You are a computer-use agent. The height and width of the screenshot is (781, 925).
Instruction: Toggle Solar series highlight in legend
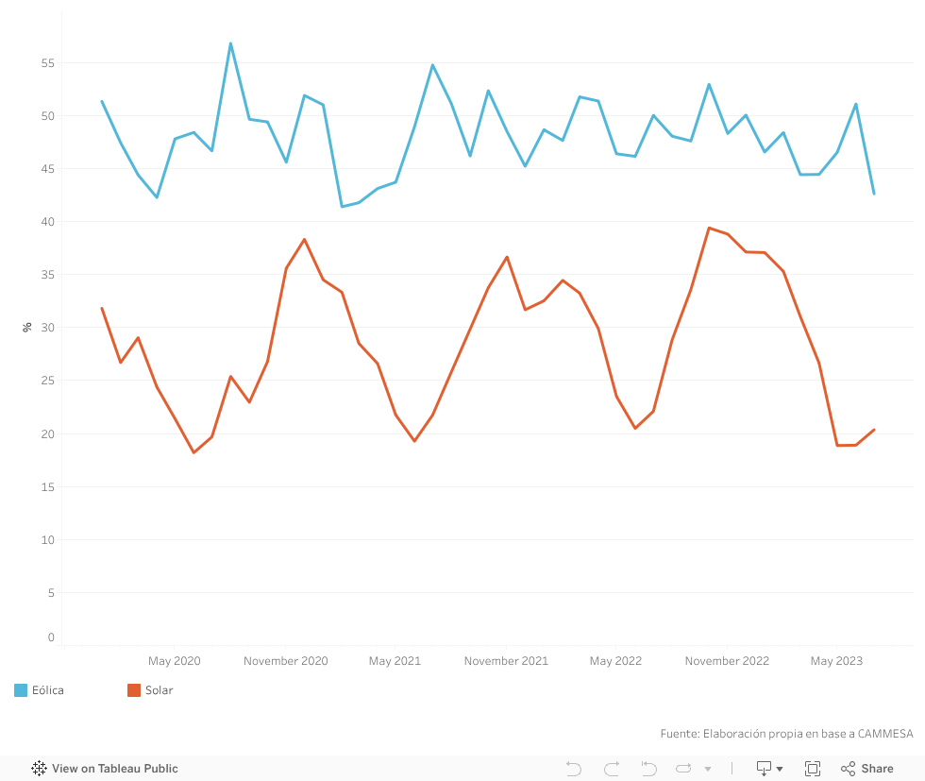click(159, 690)
